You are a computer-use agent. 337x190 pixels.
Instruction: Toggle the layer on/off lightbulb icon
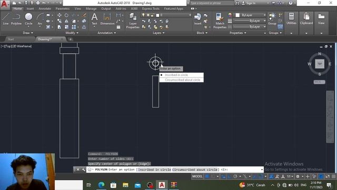coord(144,15)
